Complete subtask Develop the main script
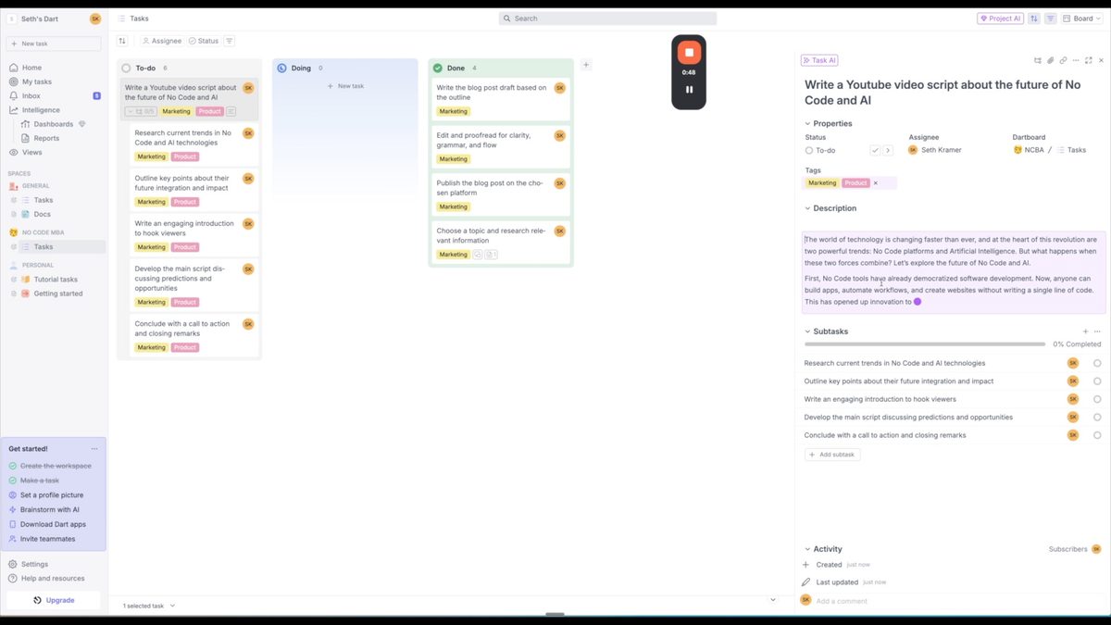The height and width of the screenshot is (625, 1111). click(x=1097, y=418)
